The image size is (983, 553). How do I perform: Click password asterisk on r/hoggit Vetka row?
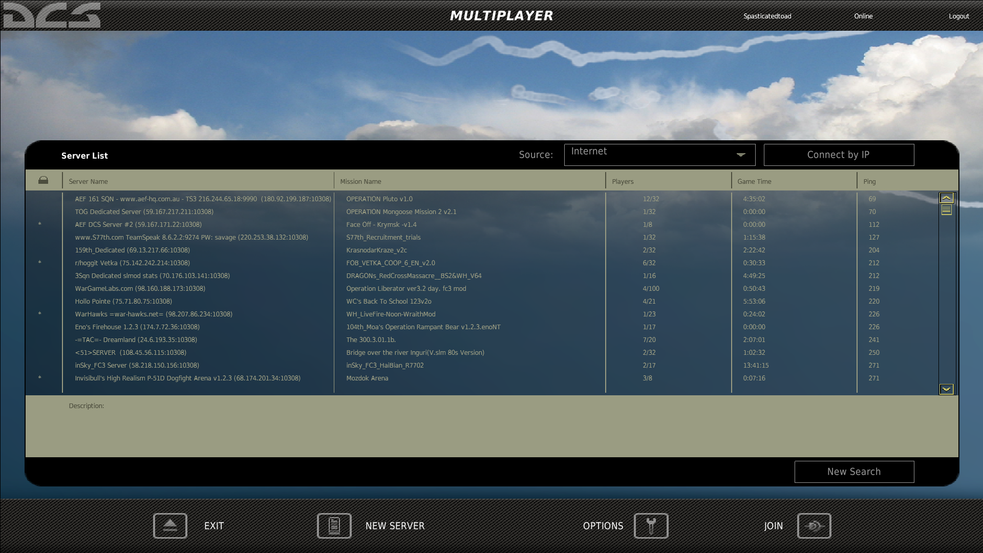(39, 263)
